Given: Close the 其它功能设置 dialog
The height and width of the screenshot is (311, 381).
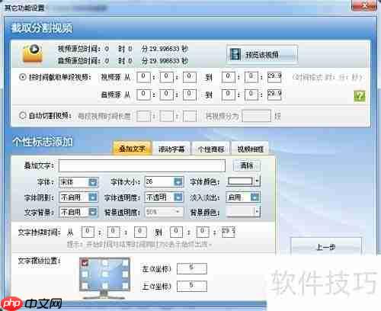Looking at the screenshot, I should pos(364,5).
